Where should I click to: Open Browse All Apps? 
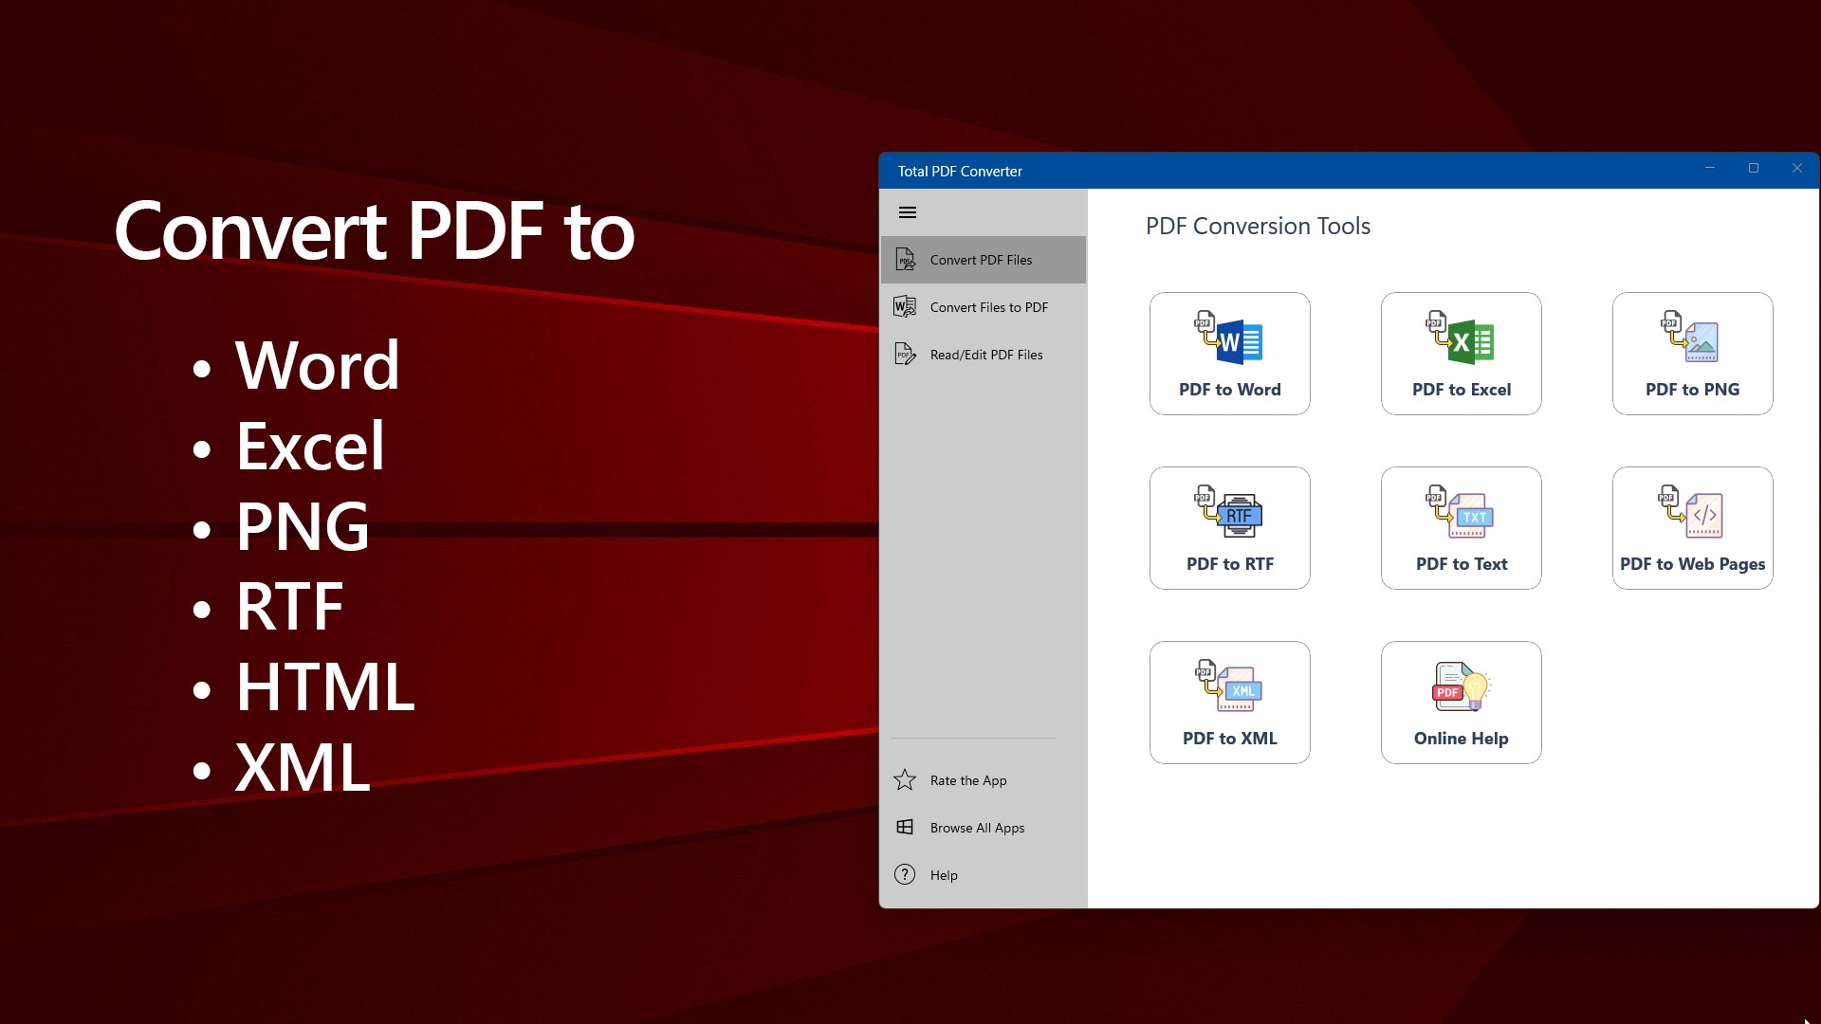(x=977, y=828)
